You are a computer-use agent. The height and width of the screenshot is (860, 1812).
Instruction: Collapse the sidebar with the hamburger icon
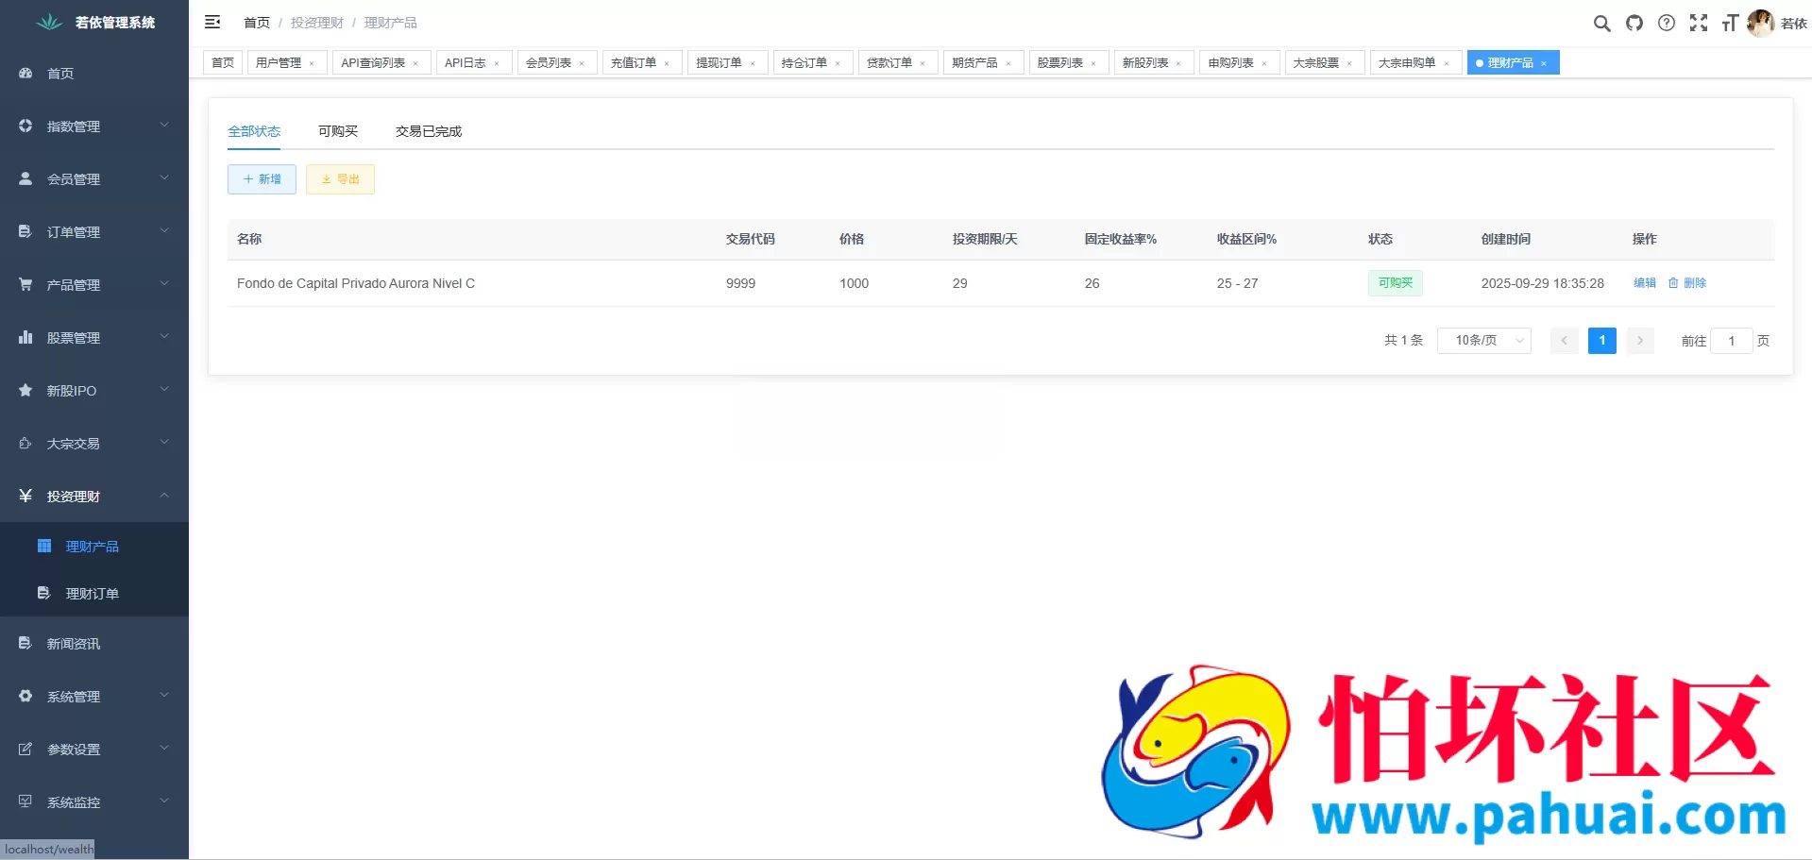pos(212,22)
